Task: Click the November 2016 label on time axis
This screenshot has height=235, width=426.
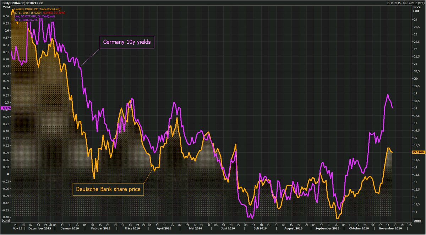Action: (390, 229)
